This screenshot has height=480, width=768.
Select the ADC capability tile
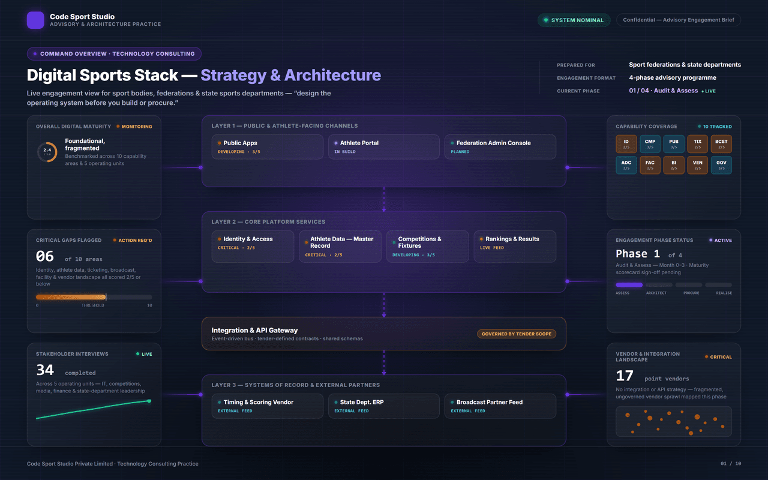(626, 165)
